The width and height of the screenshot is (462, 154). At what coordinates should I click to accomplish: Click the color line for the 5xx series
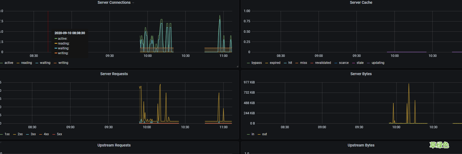click(54, 134)
